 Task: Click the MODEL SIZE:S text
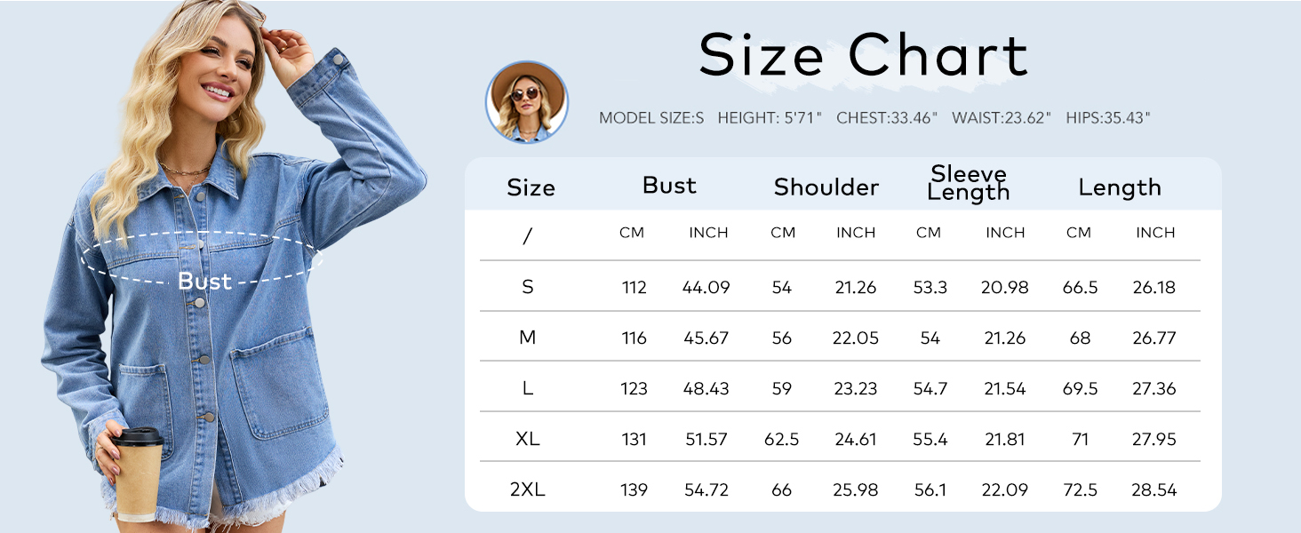click(650, 118)
